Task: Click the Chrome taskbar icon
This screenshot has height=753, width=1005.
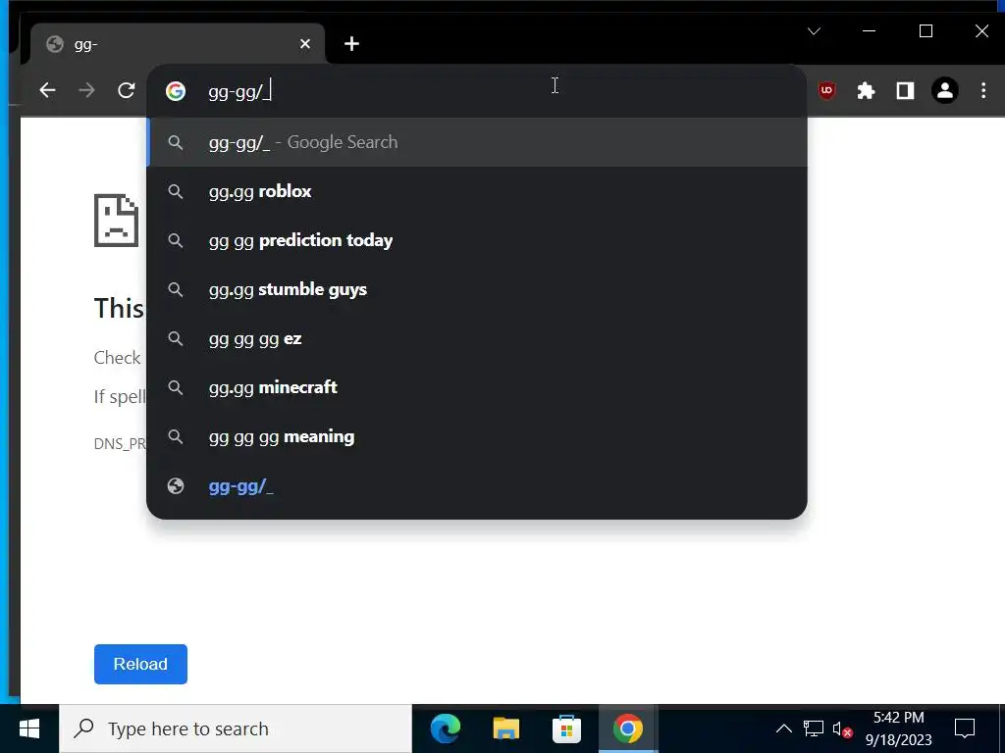Action: 627,728
